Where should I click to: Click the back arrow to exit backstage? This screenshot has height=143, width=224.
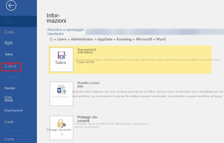tap(11, 5)
